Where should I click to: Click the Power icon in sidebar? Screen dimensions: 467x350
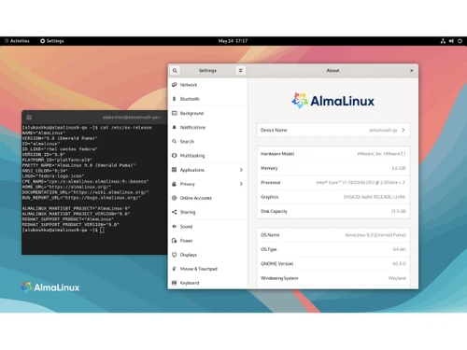(x=175, y=241)
